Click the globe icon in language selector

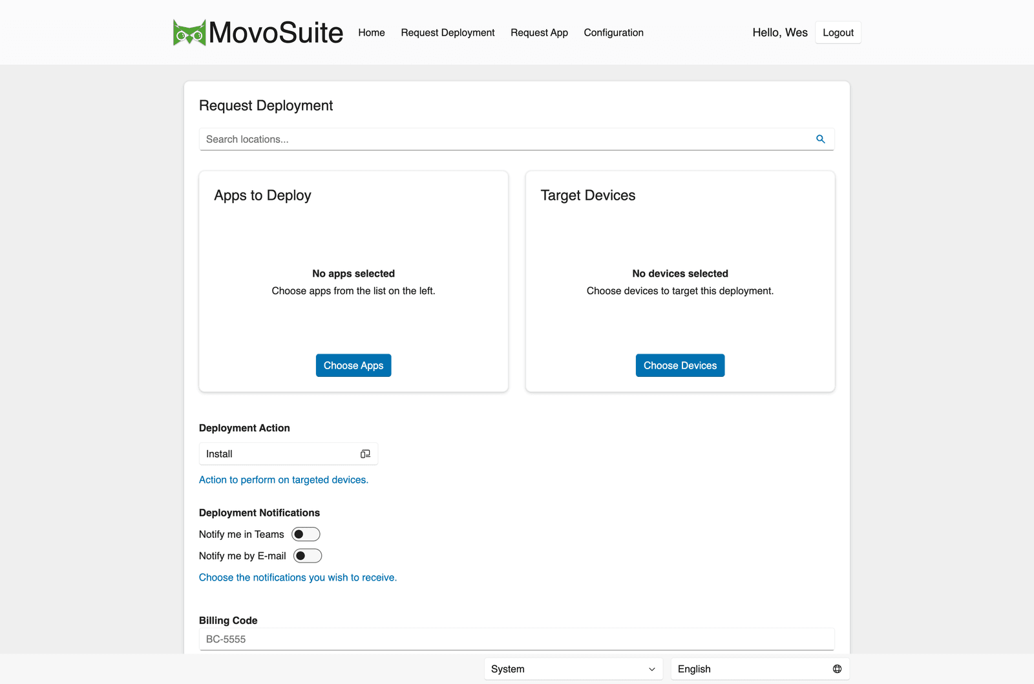(x=837, y=669)
